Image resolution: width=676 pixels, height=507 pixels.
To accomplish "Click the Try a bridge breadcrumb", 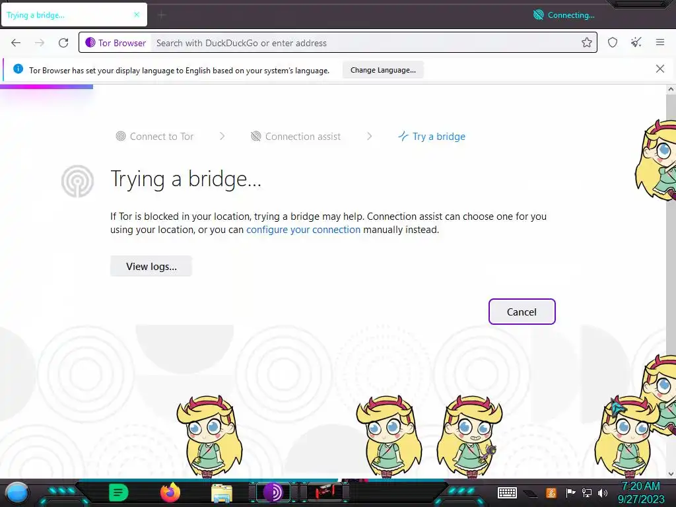I will coord(432,137).
